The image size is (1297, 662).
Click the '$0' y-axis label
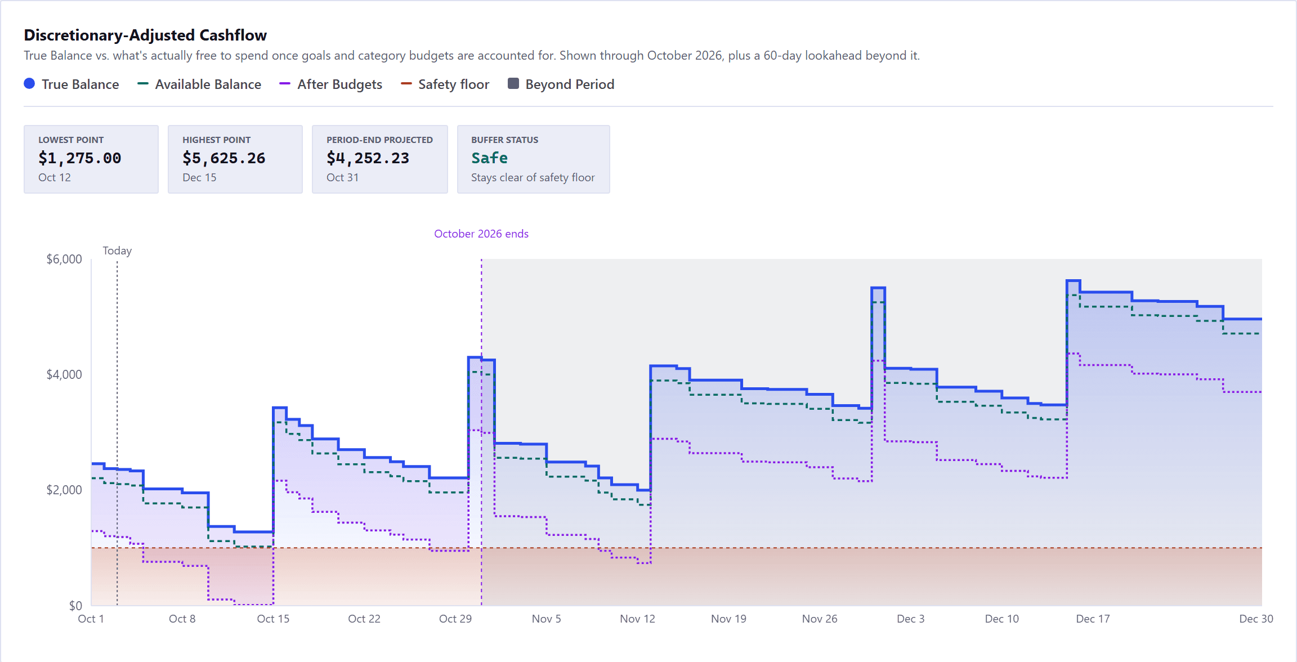coord(75,606)
